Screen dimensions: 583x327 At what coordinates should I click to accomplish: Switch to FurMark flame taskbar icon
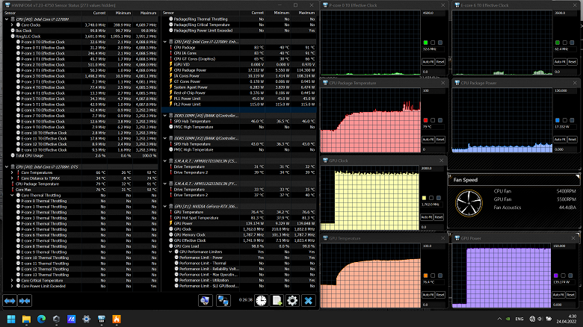pos(117,319)
